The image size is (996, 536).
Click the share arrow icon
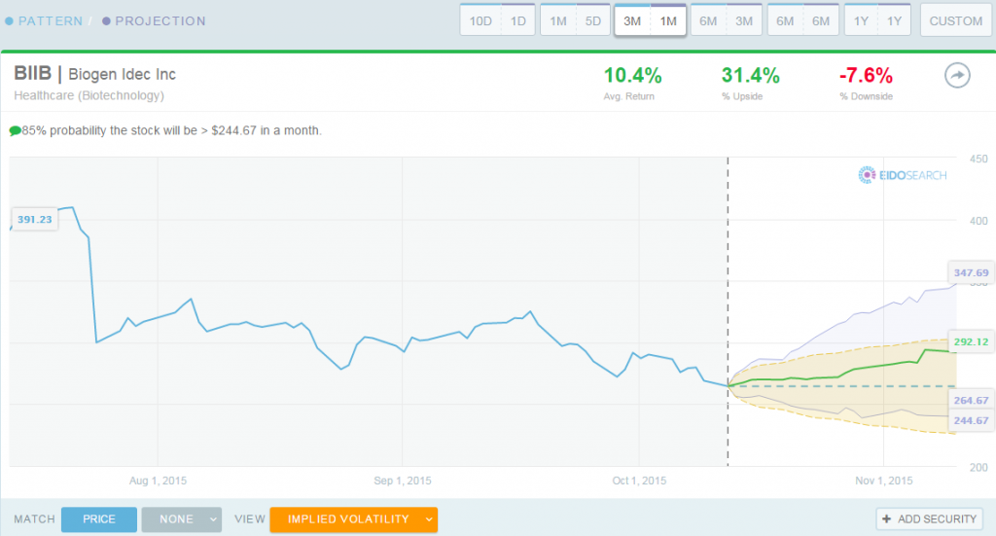[x=957, y=76]
